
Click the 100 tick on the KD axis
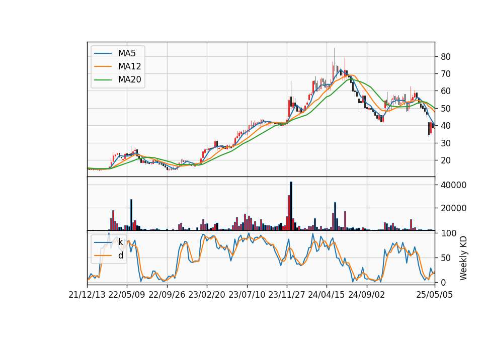point(448,233)
